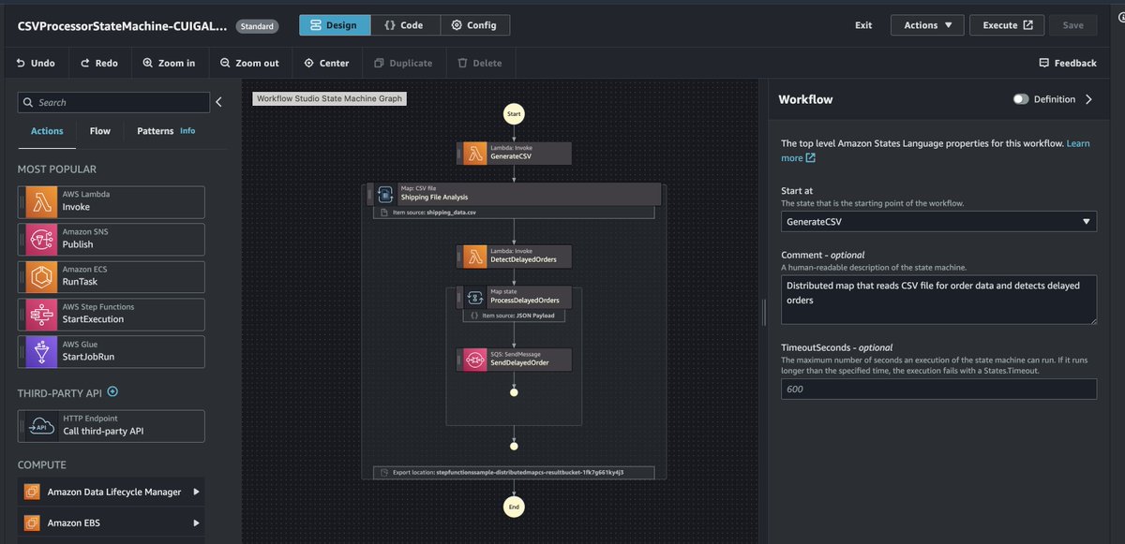1125x544 pixels.
Task: Click the DetectDelayedOrders Lambda icon
Action: click(474, 257)
